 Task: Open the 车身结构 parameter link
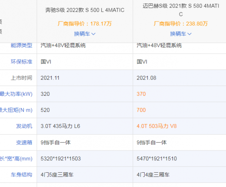click(x=21, y=175)
